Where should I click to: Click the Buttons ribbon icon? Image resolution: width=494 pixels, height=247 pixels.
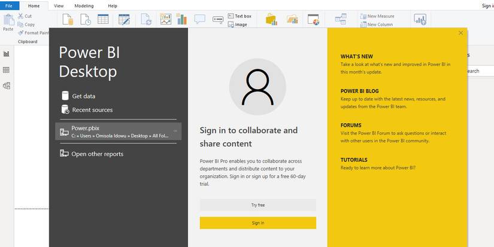click(x=218, y=20)
